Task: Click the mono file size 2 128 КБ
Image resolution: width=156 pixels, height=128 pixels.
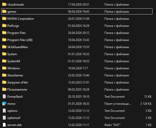Action: [146, 104]
